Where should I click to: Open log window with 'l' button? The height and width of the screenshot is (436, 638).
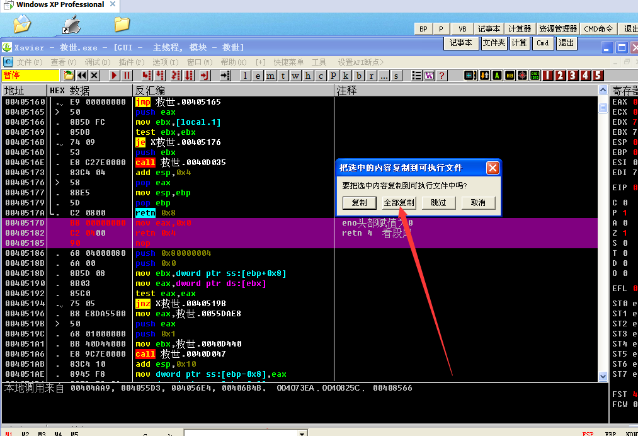coord(245,76)
